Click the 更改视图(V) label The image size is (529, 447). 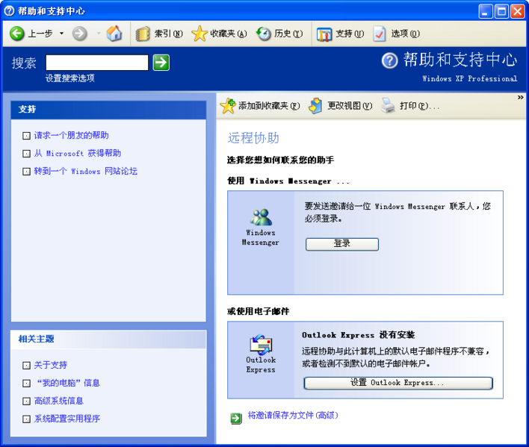[350, 106]
